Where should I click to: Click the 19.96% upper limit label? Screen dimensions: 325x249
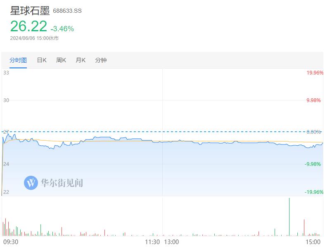pyautogui.click(x=315, y=73)
